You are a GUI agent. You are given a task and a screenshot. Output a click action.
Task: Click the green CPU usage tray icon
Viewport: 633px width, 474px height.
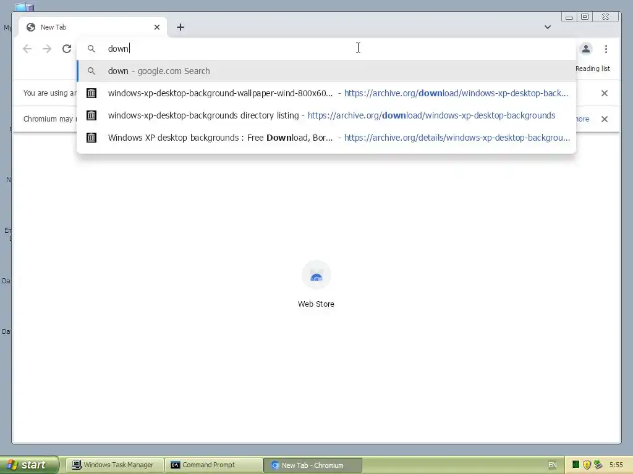pos(576,465)
